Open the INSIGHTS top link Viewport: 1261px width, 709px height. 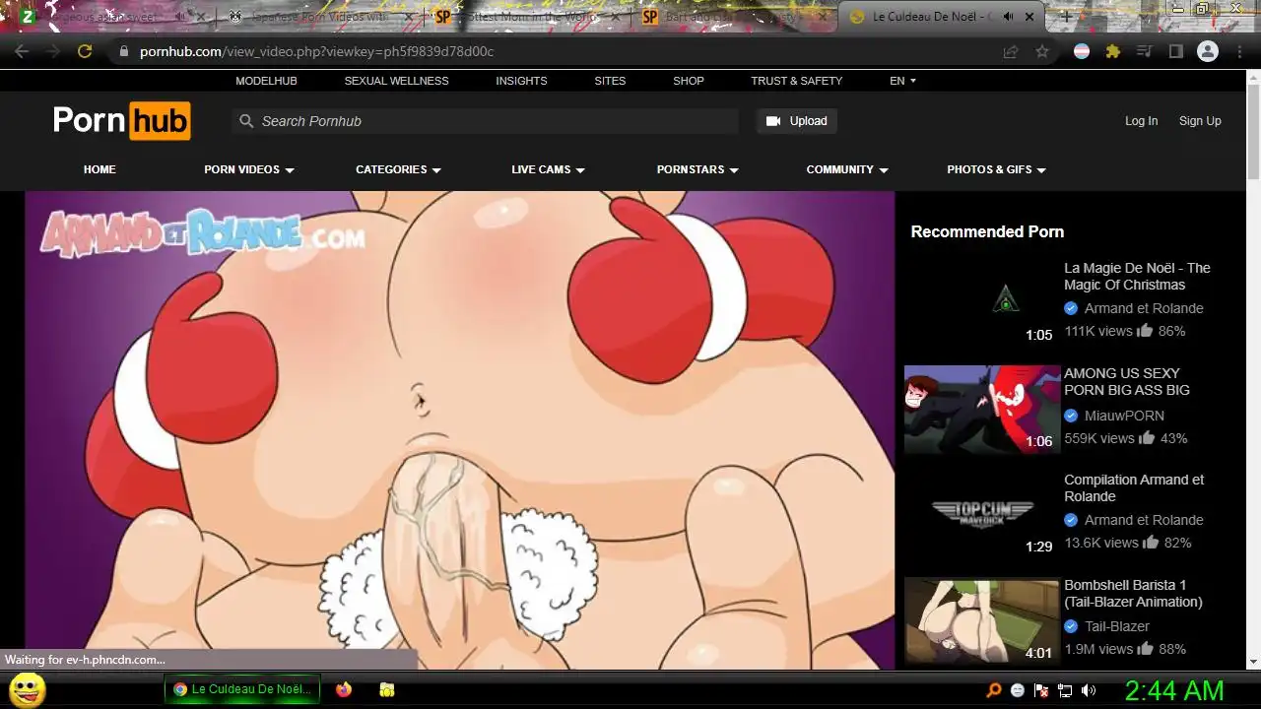[x=521, y=81]
